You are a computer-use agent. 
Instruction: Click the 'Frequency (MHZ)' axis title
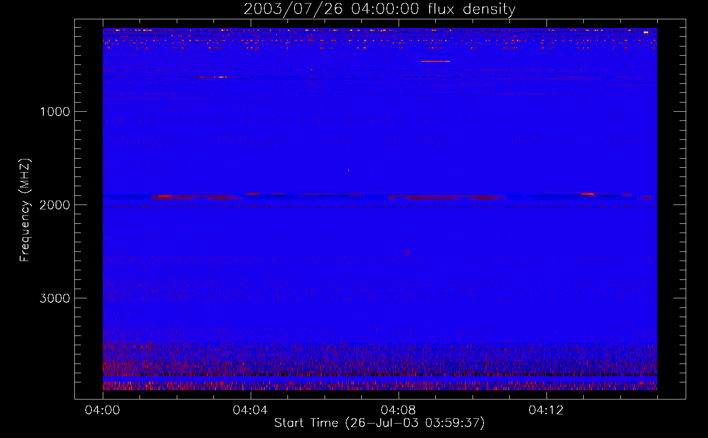(25, 210)
